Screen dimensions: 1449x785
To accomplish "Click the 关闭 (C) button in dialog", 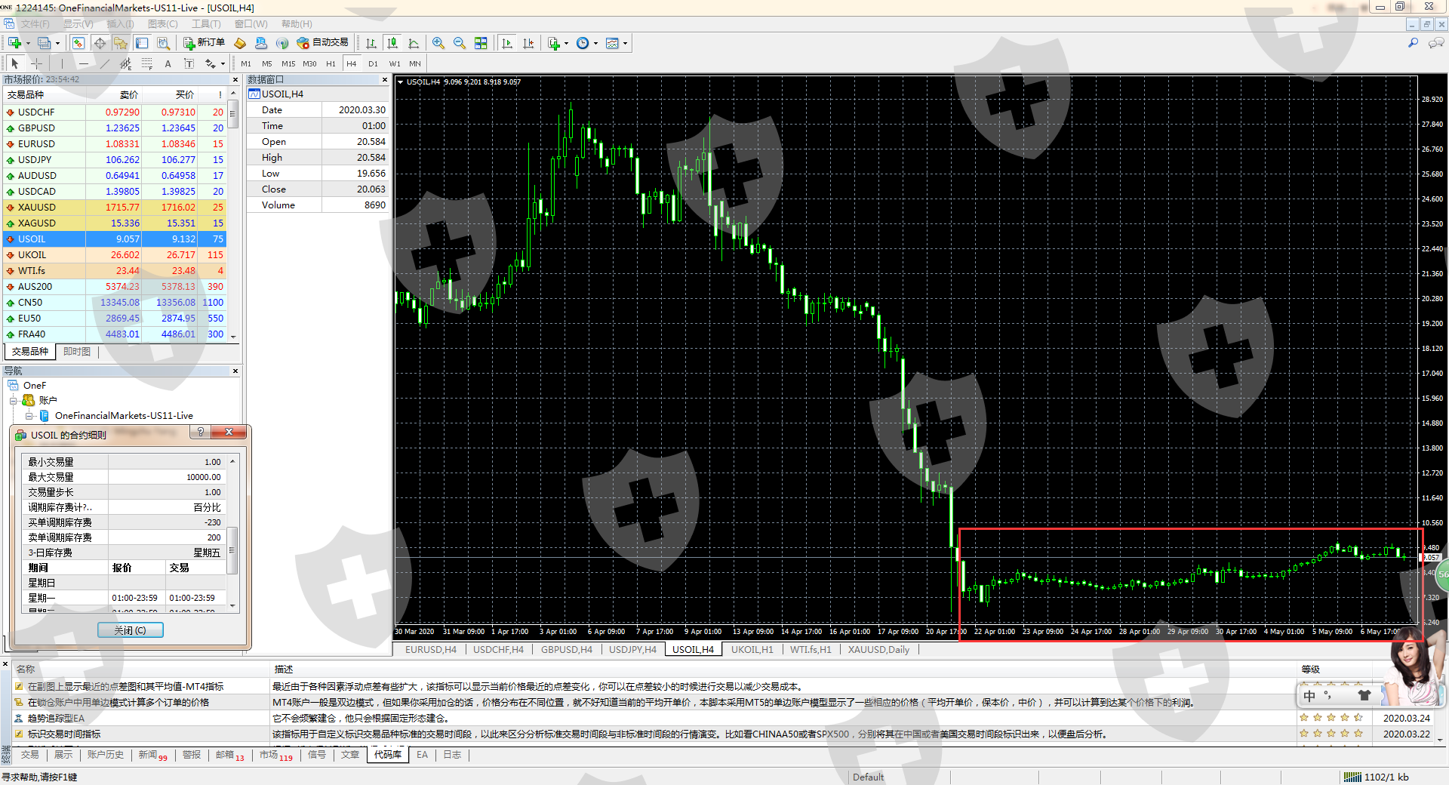I will tap(130, 630).
